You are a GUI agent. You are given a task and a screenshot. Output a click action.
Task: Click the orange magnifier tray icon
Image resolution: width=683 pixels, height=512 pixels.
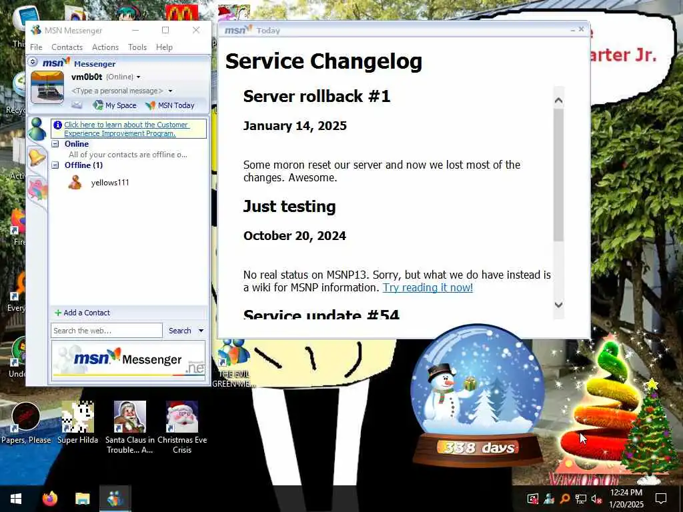pos(564,499)
